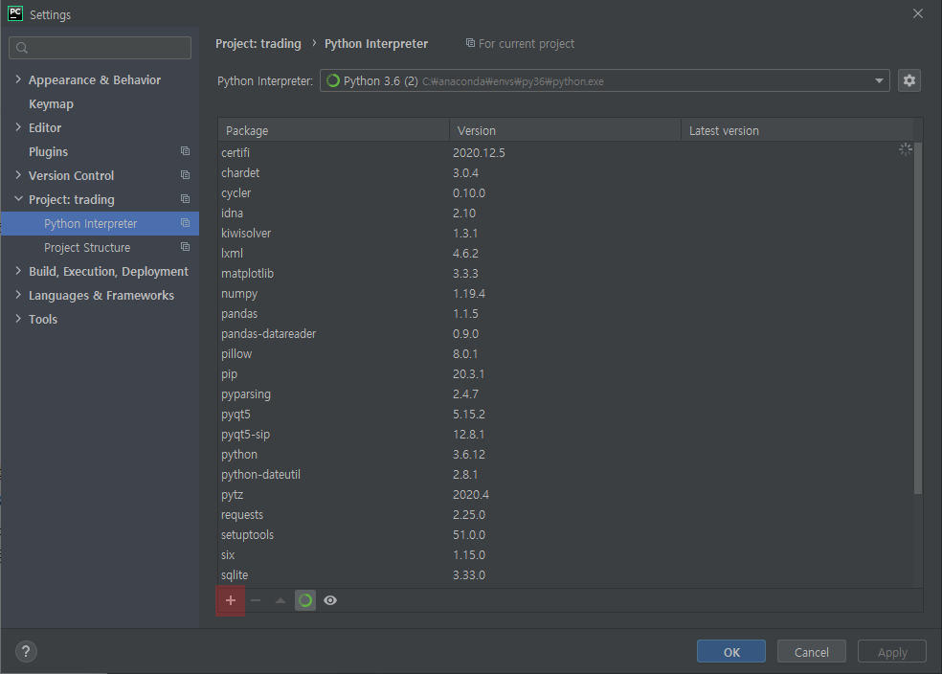Select the idna package row
The image size is (942, 674).
[x=566, y=213]
